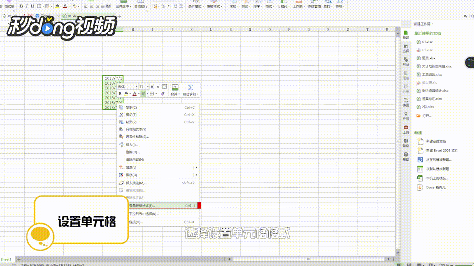Click format painter brush in mini toolbar
The image size is (474, 266).
[163, 94]
